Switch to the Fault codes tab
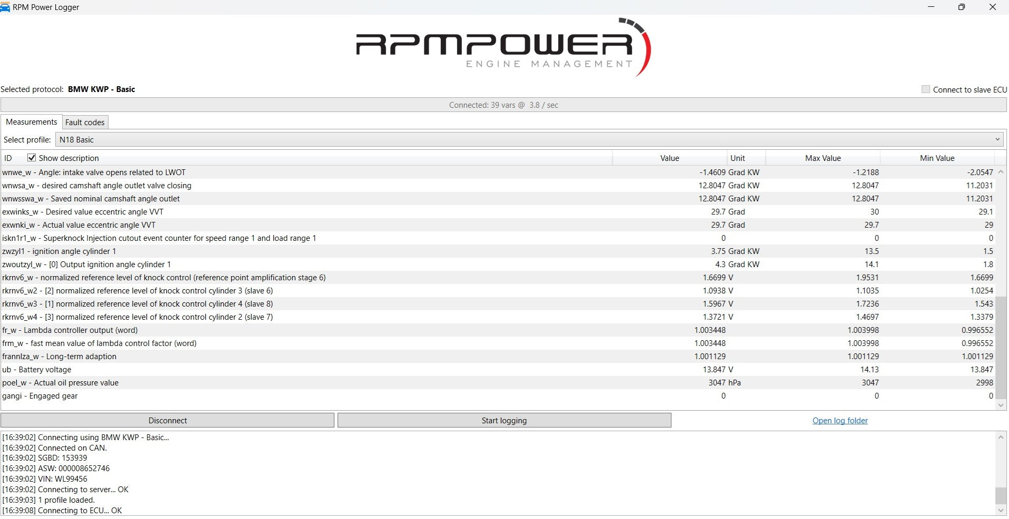Viewport: 1009px width, 519px height. (x=85, y=123)
